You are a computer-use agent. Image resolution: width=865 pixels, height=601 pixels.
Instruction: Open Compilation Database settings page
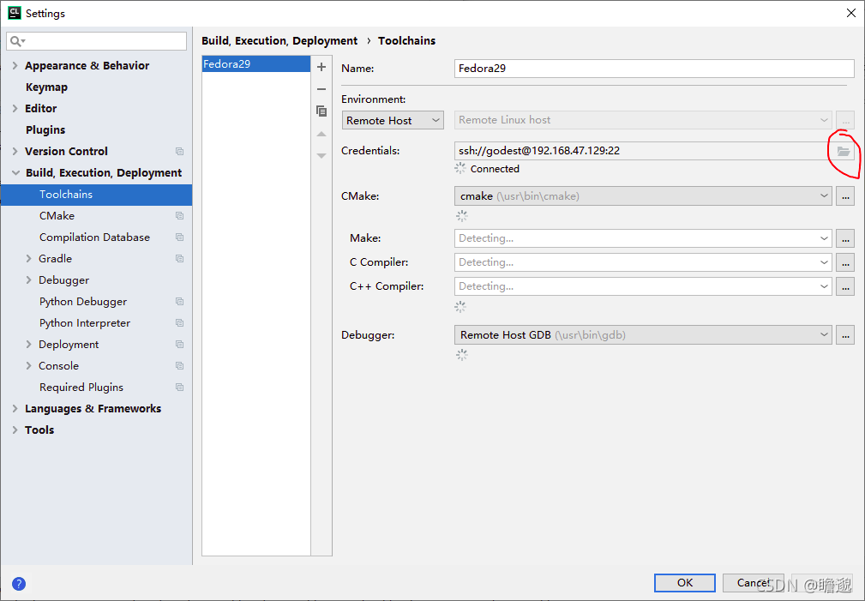(x=94, y=237)
